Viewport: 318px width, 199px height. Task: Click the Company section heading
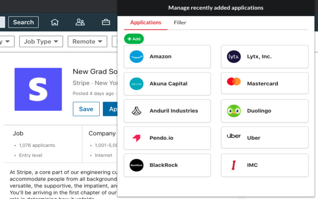point(102,133)
